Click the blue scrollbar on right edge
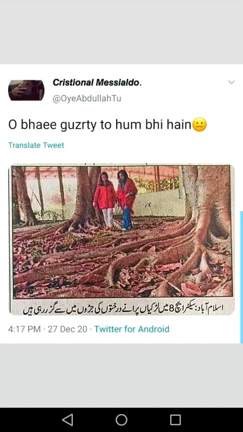243x432 pixels. (241, 277)
